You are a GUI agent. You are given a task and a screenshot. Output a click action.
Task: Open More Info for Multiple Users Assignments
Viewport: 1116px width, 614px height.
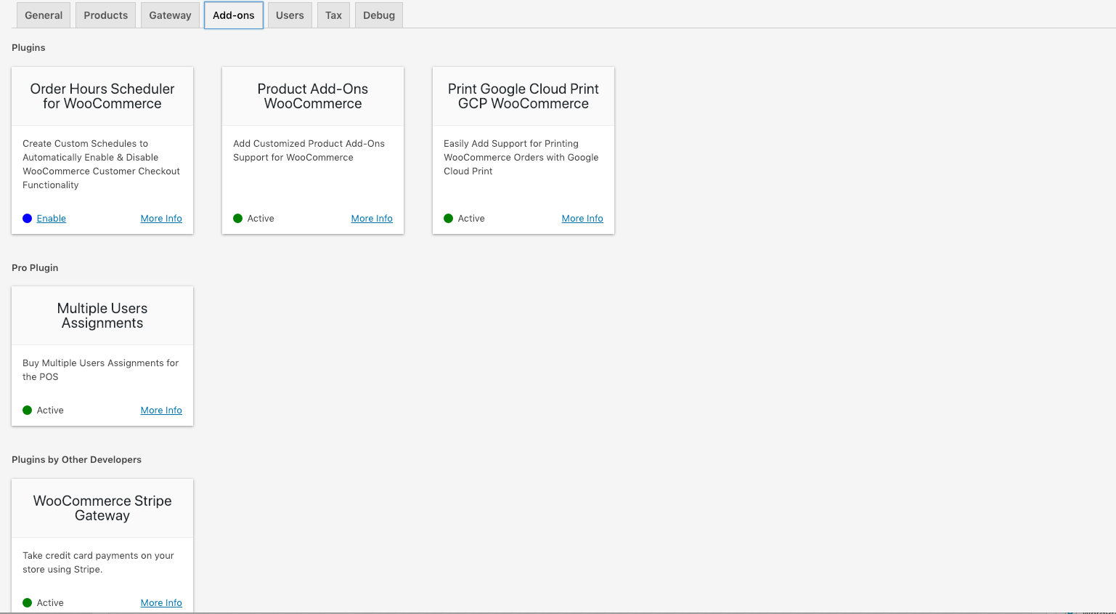tap(161, 411)
